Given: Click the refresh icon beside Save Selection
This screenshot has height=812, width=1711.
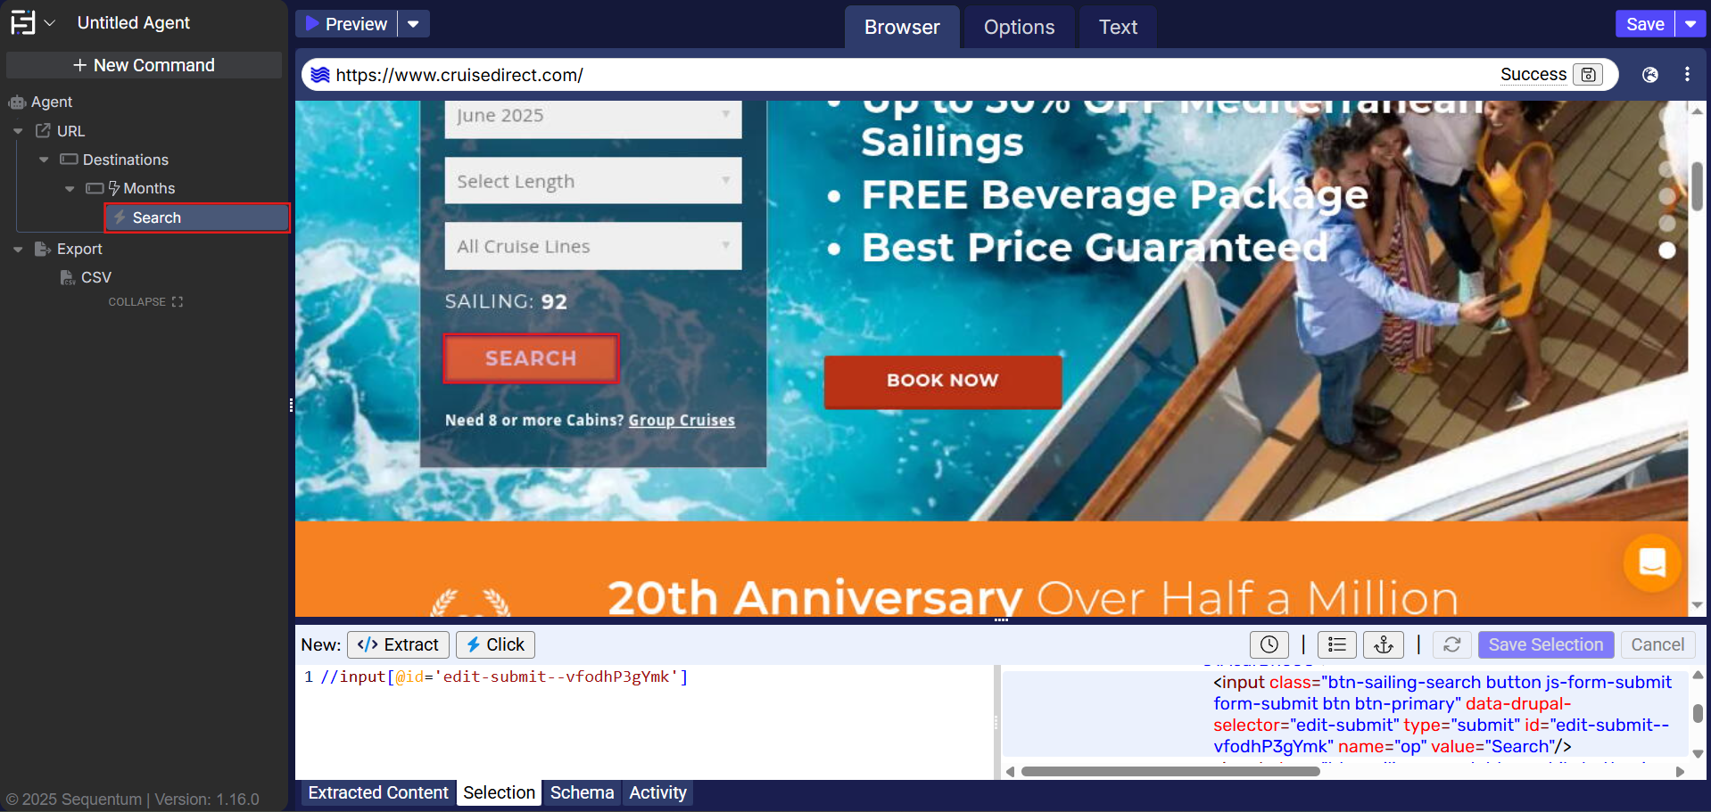Looking at the screenshot, I should [x=1451, y=644].
